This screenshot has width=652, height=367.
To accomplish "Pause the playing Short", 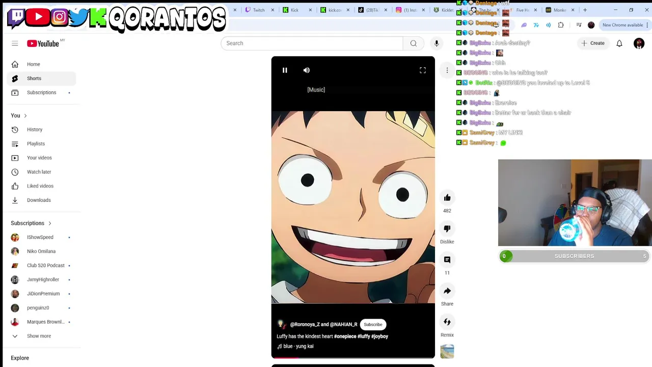I will pos(285,70).
